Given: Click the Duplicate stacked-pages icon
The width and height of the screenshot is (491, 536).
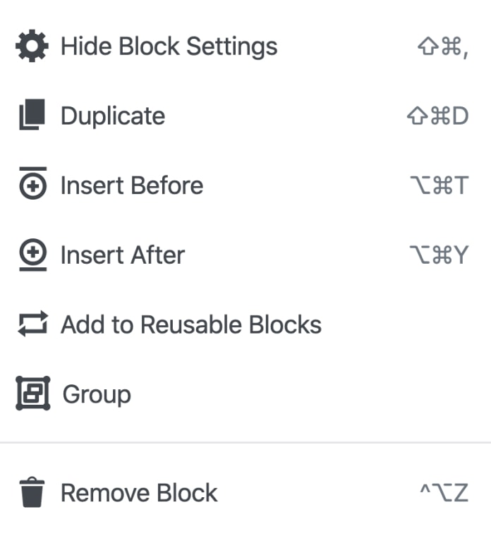Looking at the screenshot, I should pos(32,116).
